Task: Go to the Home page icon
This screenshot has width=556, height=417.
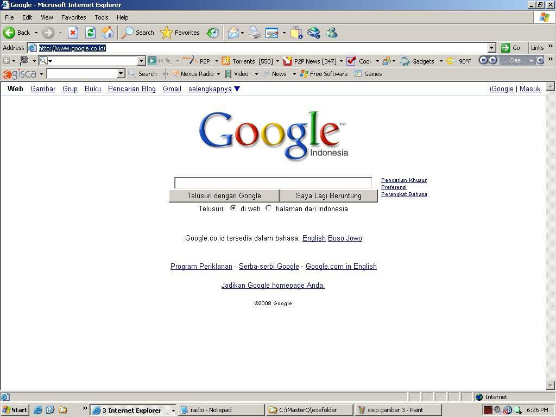Action: click(x=108, y=33)
